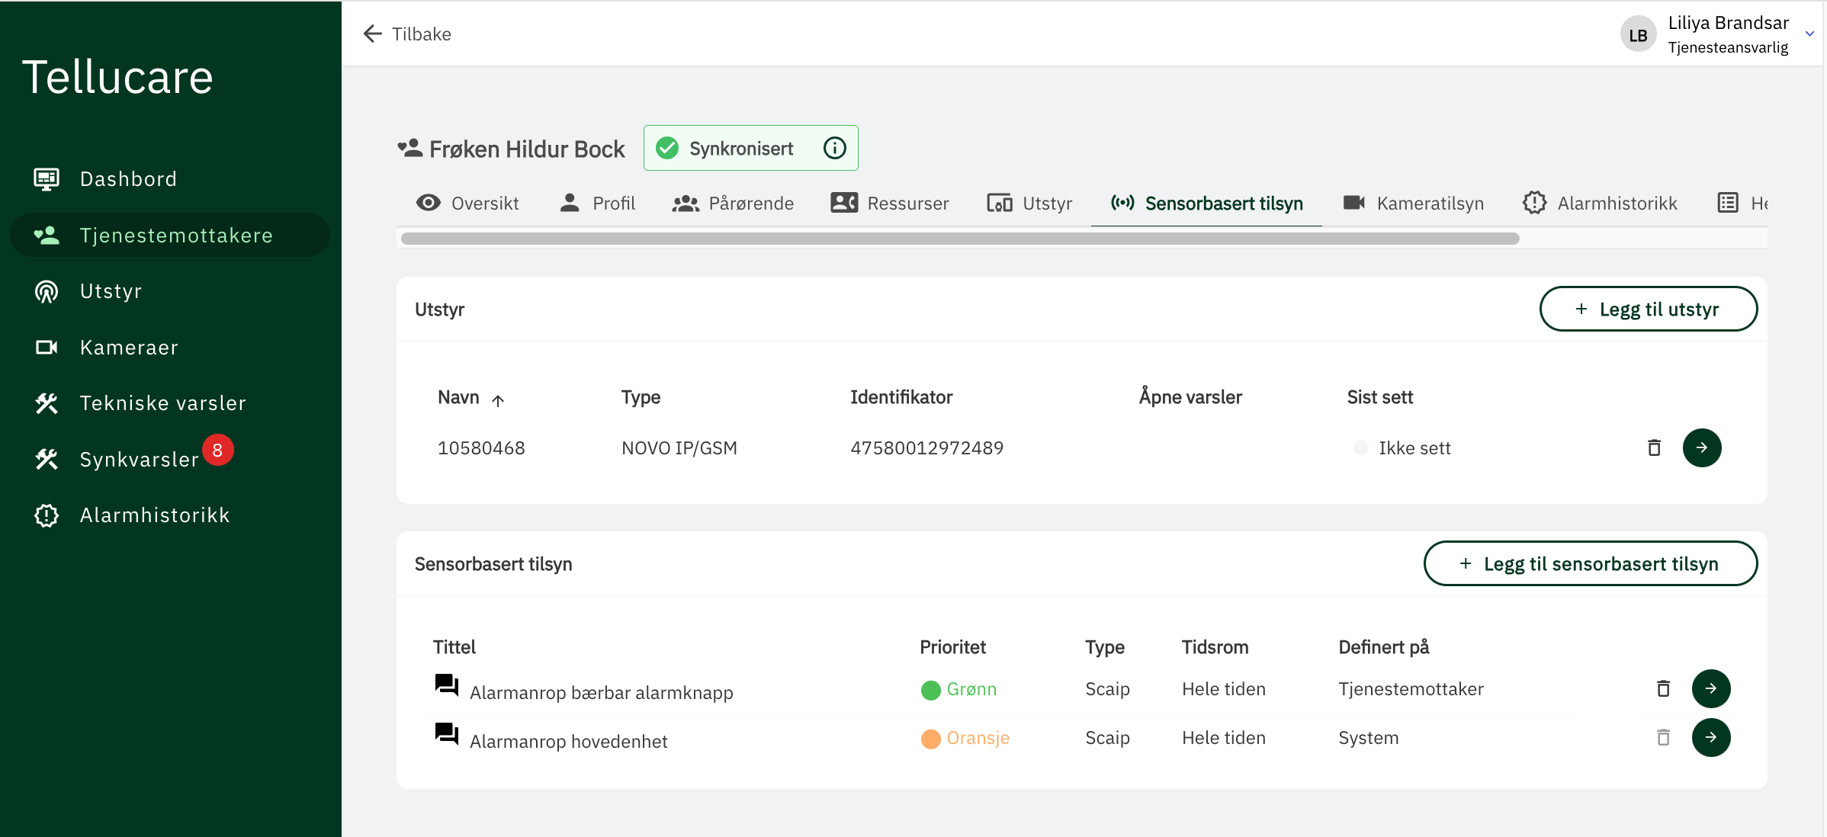Click the Dashbord monitor icon in sidebar
The image size is (1827, 837).
47,179
